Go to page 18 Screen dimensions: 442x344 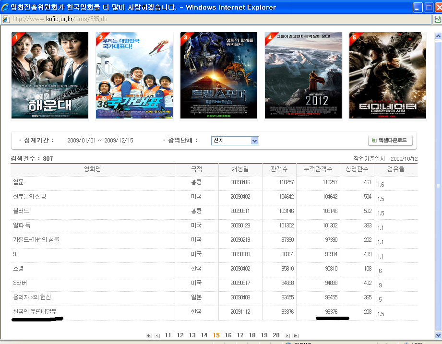(252, 335)
